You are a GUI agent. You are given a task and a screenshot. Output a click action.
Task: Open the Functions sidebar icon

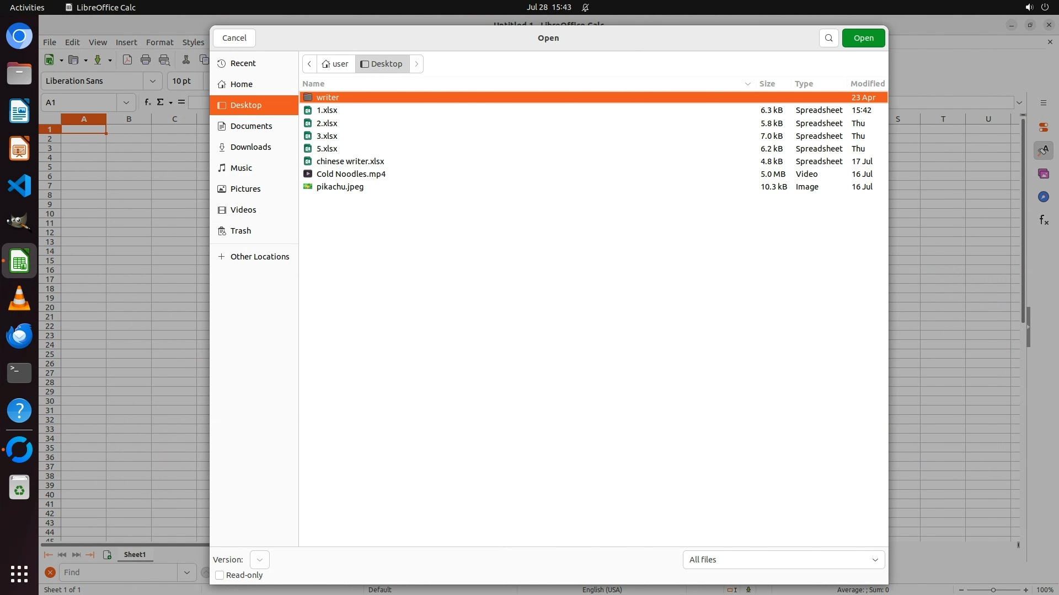(x=1044, y=220)
